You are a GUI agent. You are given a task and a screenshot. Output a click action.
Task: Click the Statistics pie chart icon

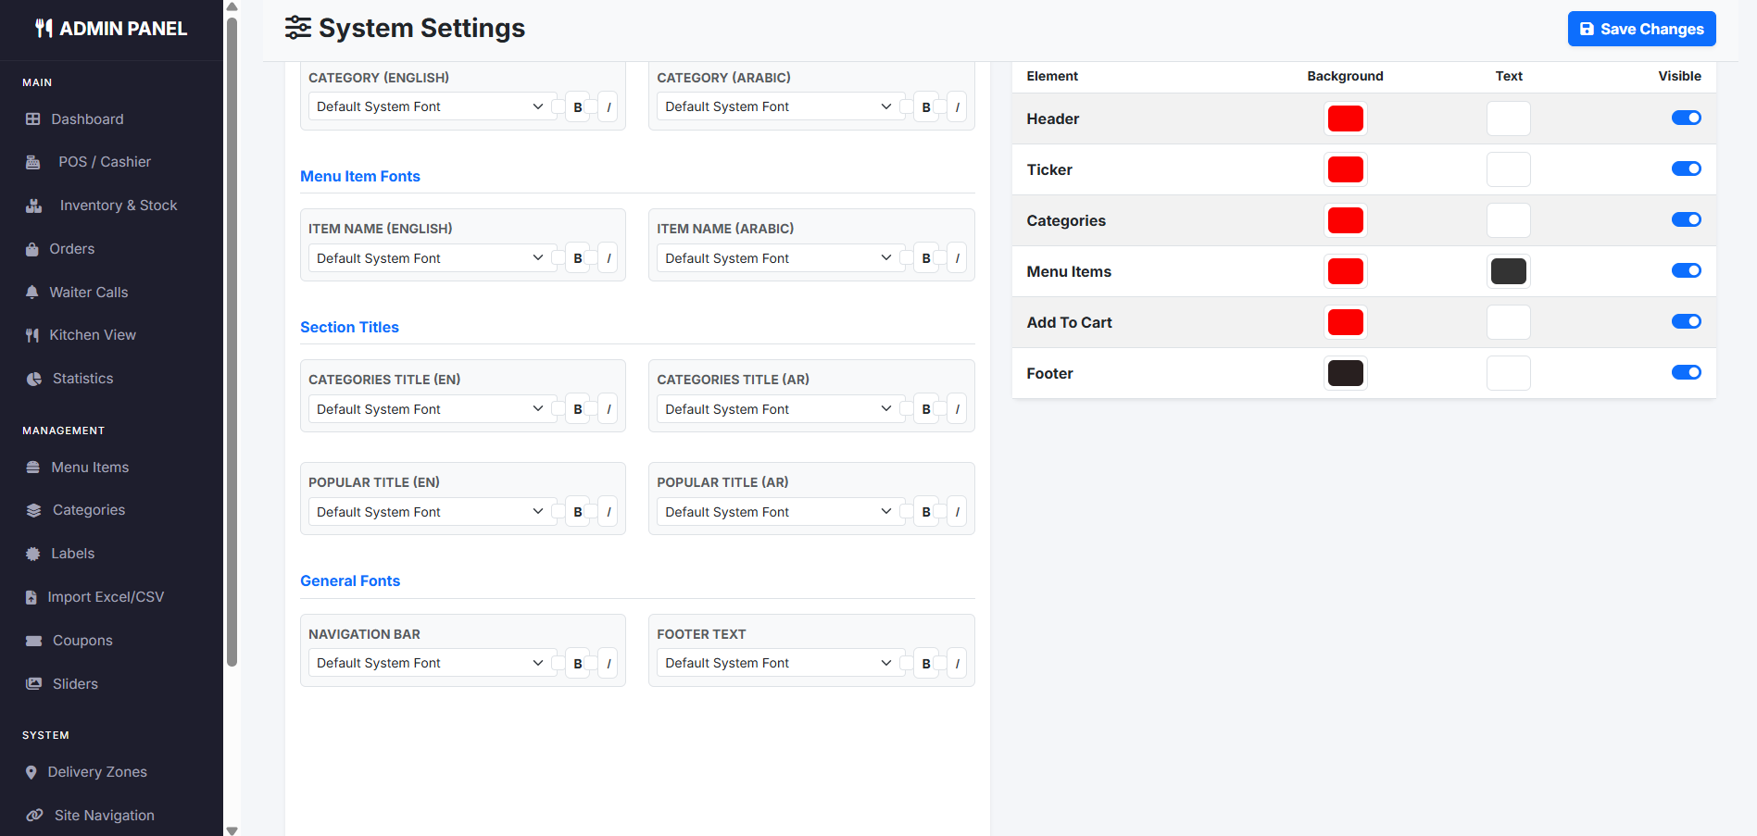[x=34, y=379]
